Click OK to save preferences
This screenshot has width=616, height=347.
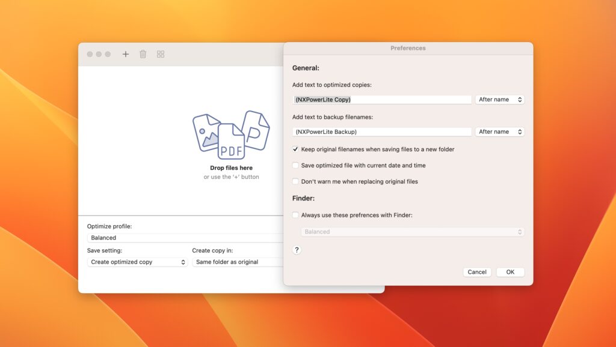(510, 271)
